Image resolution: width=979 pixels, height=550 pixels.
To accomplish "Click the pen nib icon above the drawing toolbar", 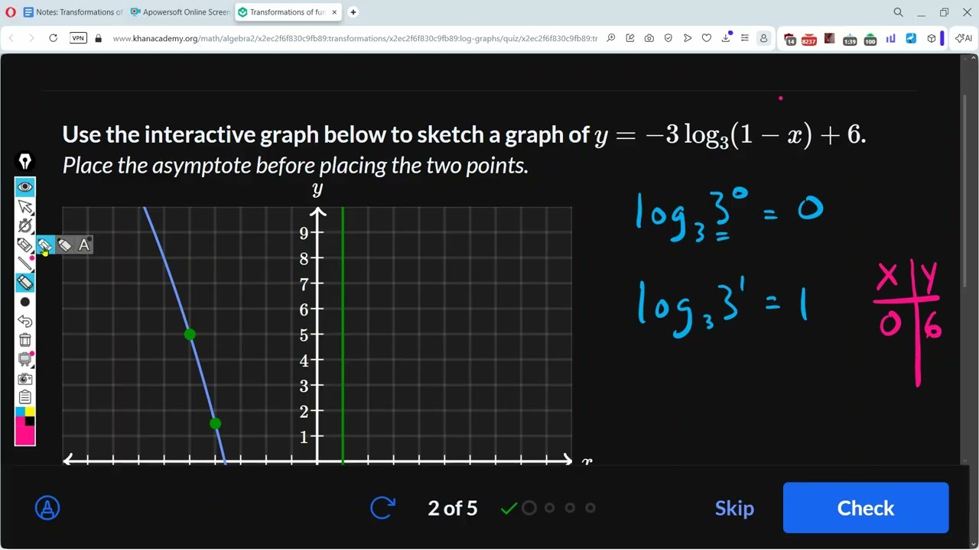I will click(x=25, y=162).
